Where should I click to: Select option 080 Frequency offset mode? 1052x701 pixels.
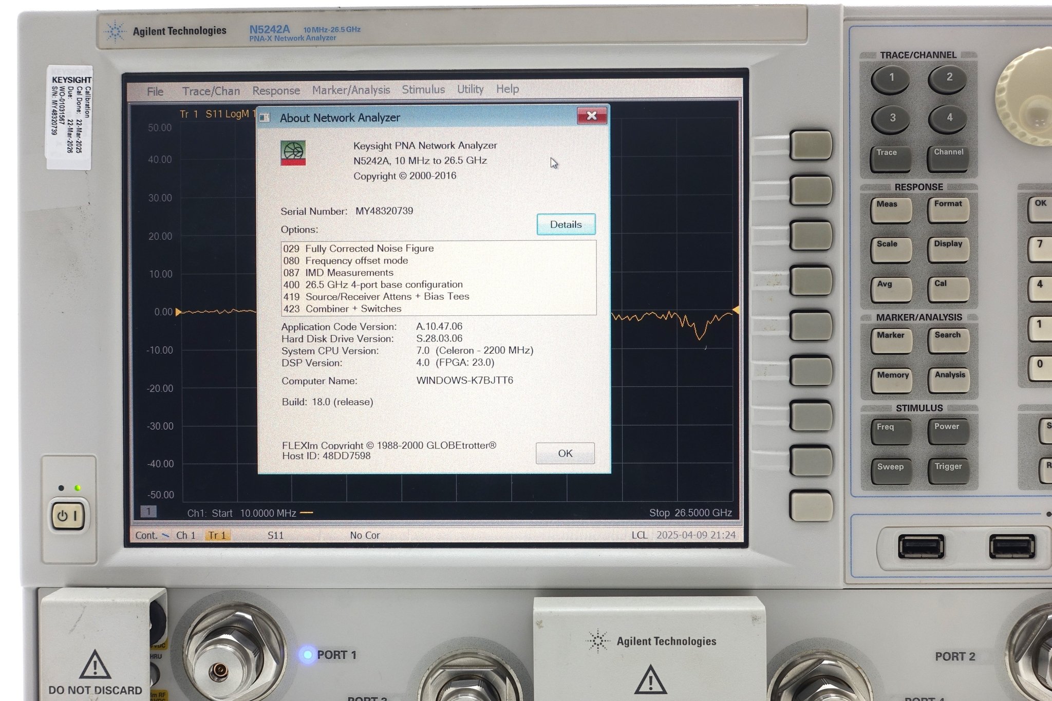pyautogui.click(x=345, y=260)
